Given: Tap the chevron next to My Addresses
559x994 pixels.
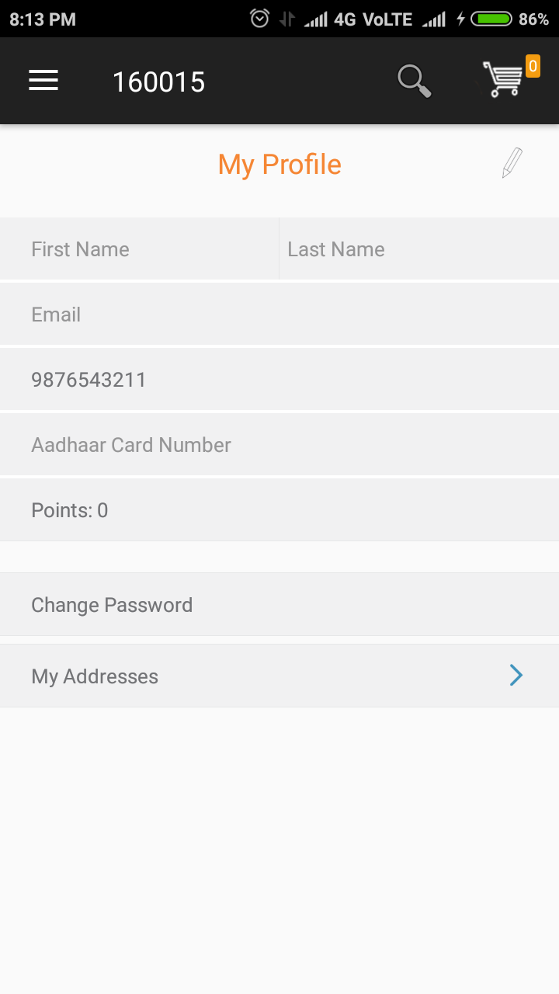Looking at the screenshot, I should coord(516,675).
